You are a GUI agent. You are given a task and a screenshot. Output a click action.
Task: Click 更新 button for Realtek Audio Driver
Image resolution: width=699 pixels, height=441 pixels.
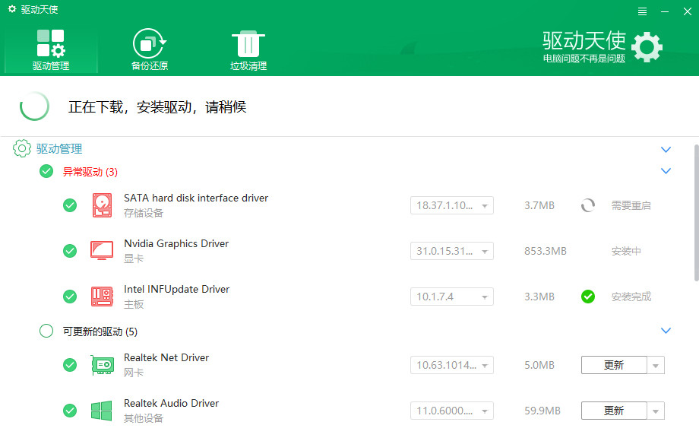614,411
